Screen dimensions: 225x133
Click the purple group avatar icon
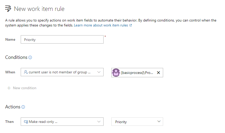[x=116, y=73]
